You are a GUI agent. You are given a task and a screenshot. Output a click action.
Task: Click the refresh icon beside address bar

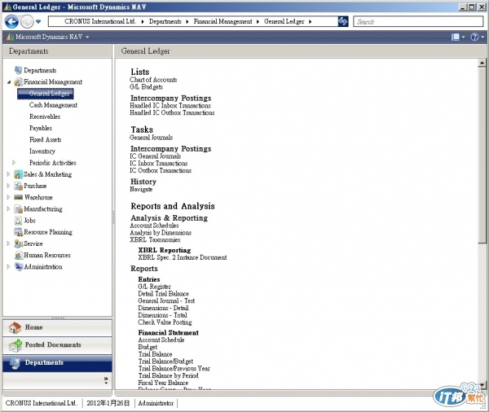point(343,21)
